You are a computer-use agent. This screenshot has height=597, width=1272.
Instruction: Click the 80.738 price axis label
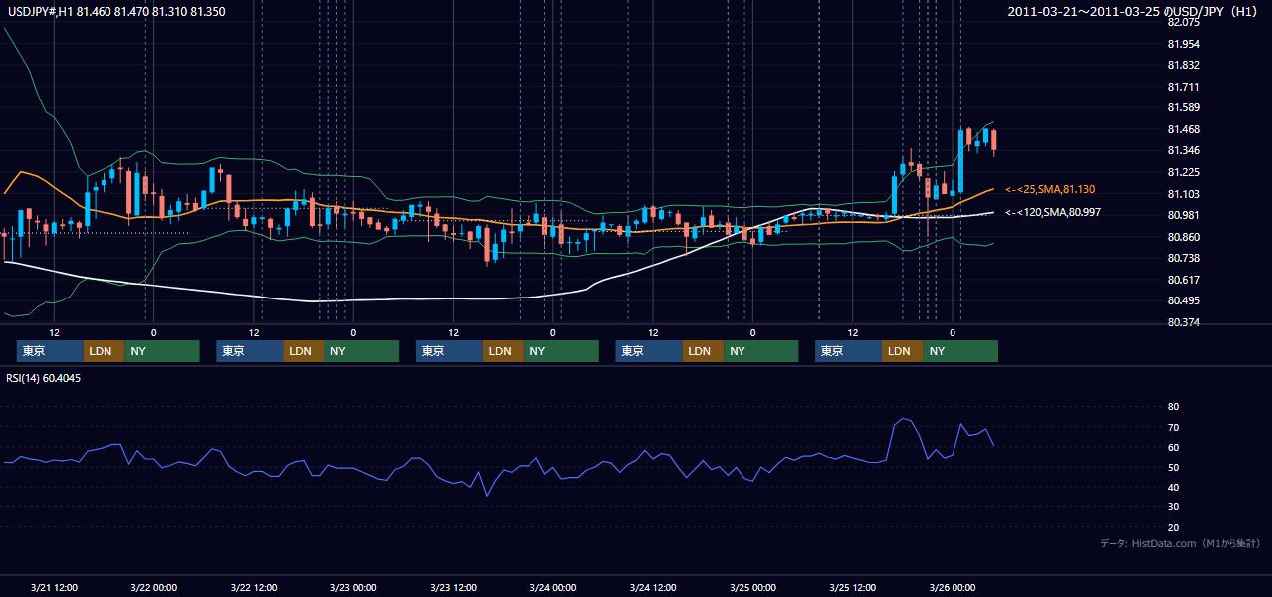pos(1183,258)
